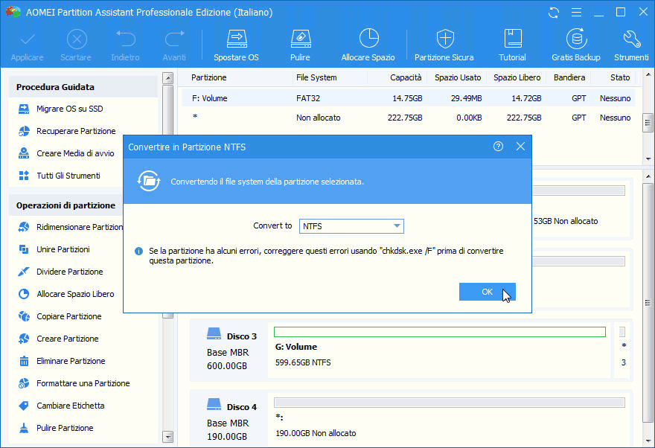Select the Disco 3 disk icon
This screenshot has height=448, width=655.
pyautogui.click(x=214, y=334)
